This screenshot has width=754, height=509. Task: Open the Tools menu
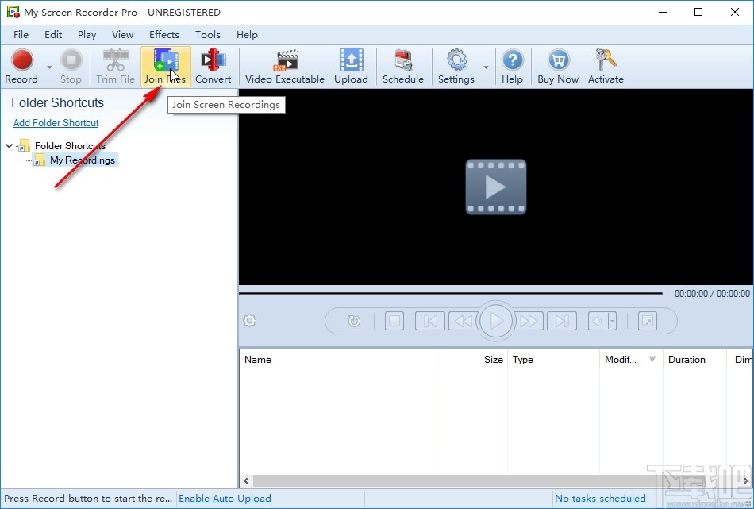pyautogui.click(x=208, y=35)
